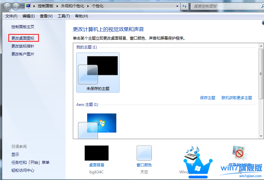Open the recent pages dropdown beside Forward
This screenshot has height=180, width=264.
(x=22, y=7)
